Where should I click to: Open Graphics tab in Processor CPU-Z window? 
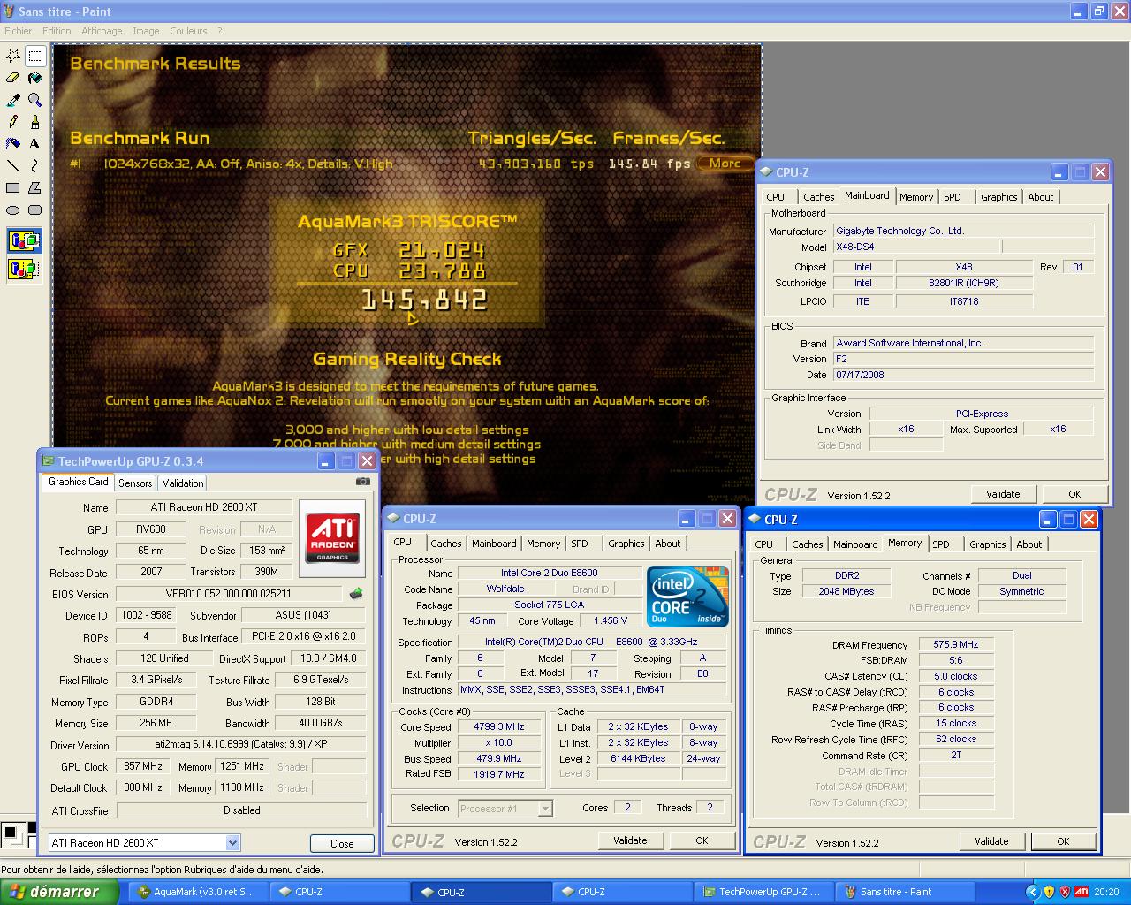point(626,544)
